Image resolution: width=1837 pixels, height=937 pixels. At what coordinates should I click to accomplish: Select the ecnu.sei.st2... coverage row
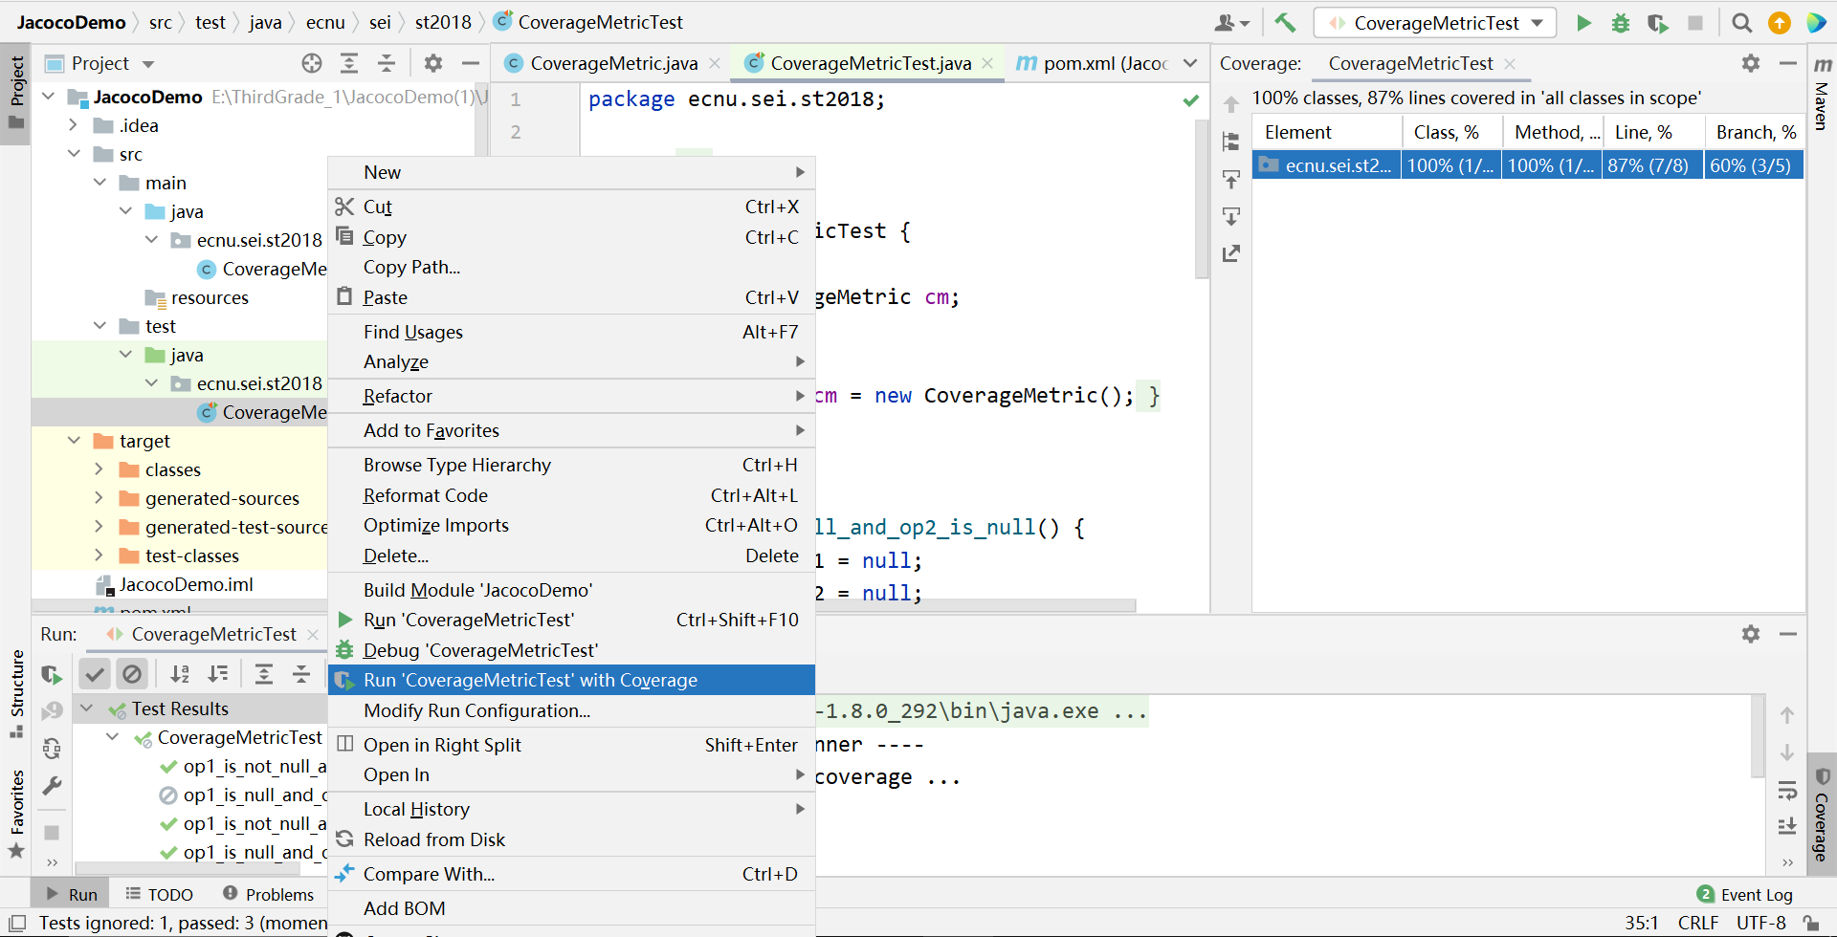point(1528,165)
